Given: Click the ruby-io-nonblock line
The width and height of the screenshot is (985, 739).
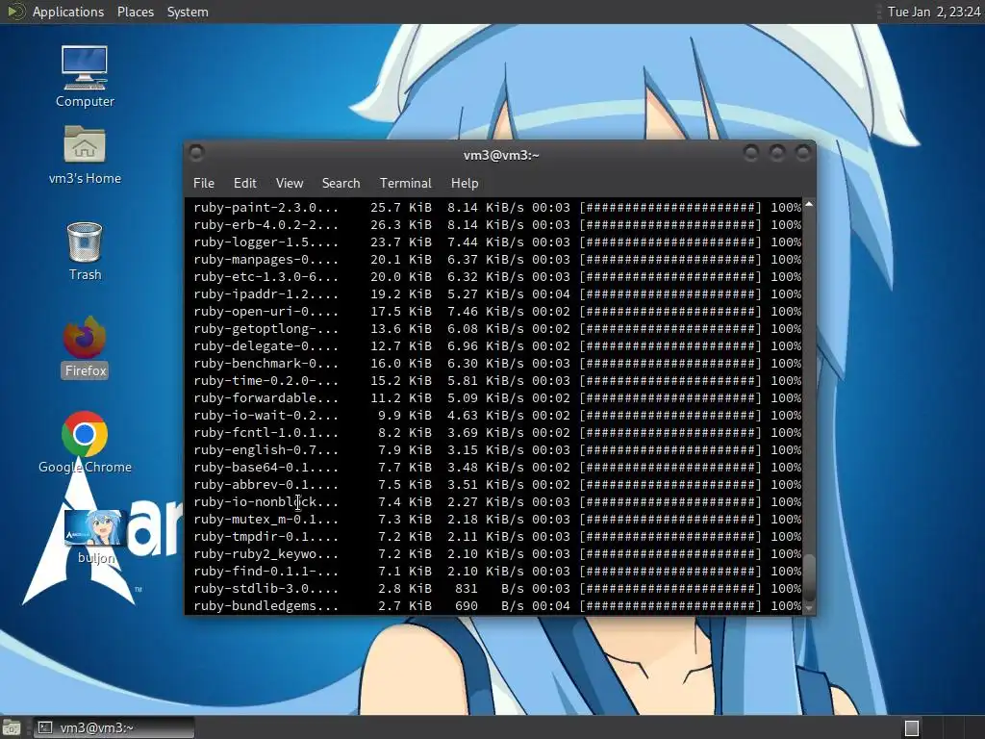Looking at the screenshot, I should click(x=497, y=502).
